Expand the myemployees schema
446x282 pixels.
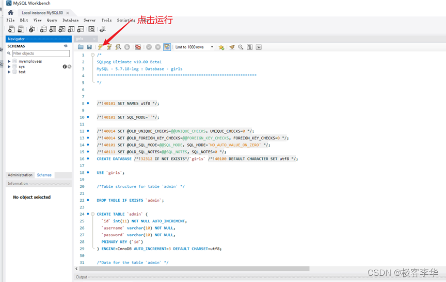9,61
